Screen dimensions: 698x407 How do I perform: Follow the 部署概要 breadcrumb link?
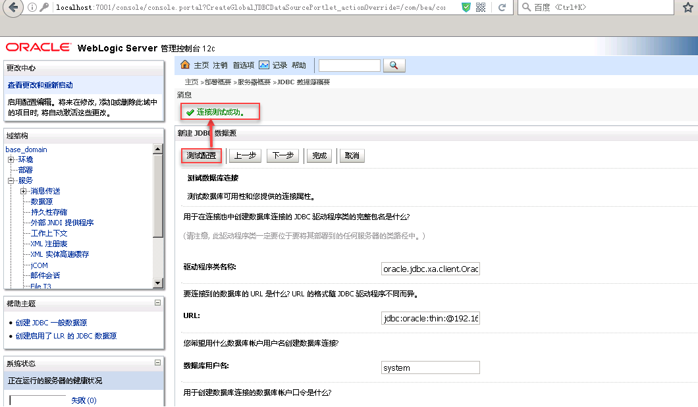(x=218, y=82)
